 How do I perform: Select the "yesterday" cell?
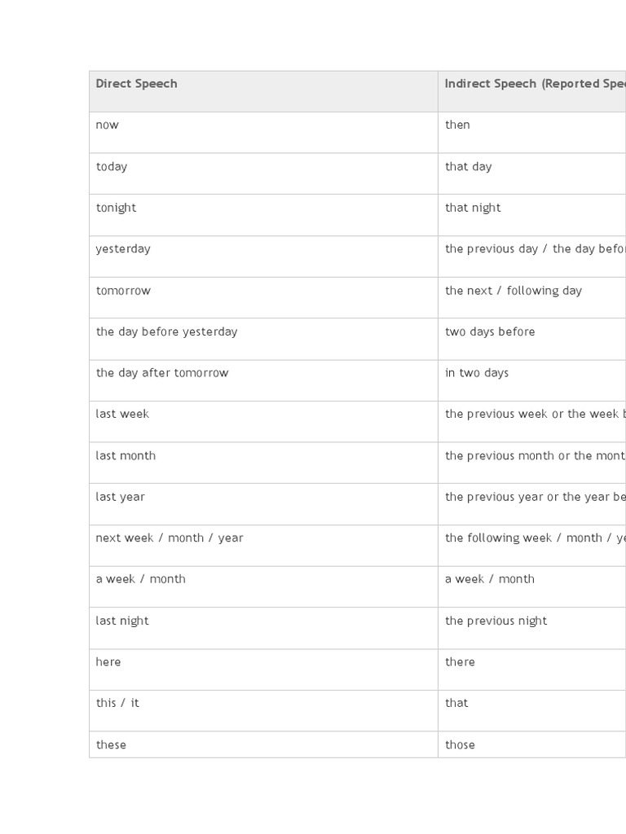tap(123, 248)
